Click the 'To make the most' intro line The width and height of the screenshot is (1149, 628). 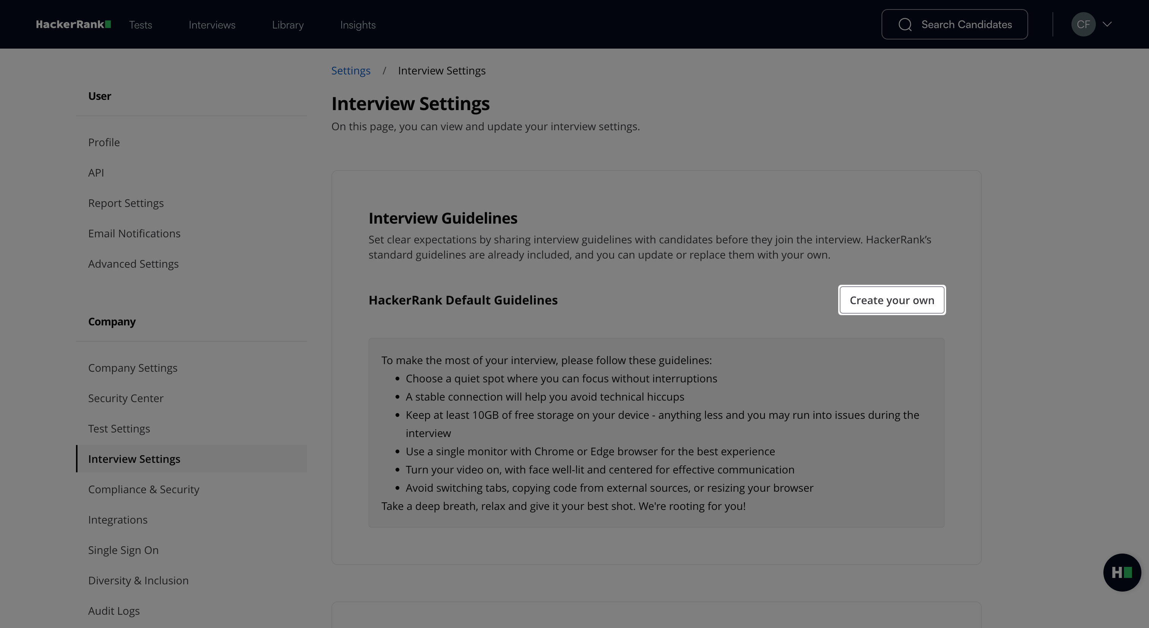546,360
